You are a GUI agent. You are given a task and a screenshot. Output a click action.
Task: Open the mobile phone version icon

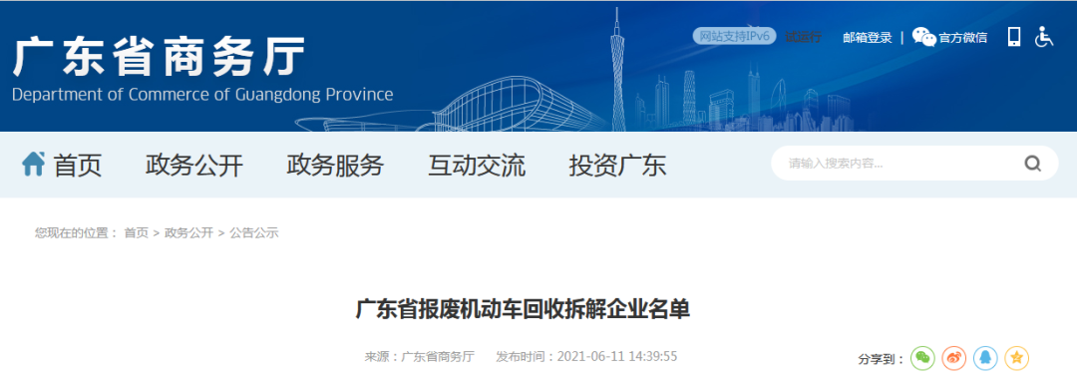click(x=1014, y=37)
